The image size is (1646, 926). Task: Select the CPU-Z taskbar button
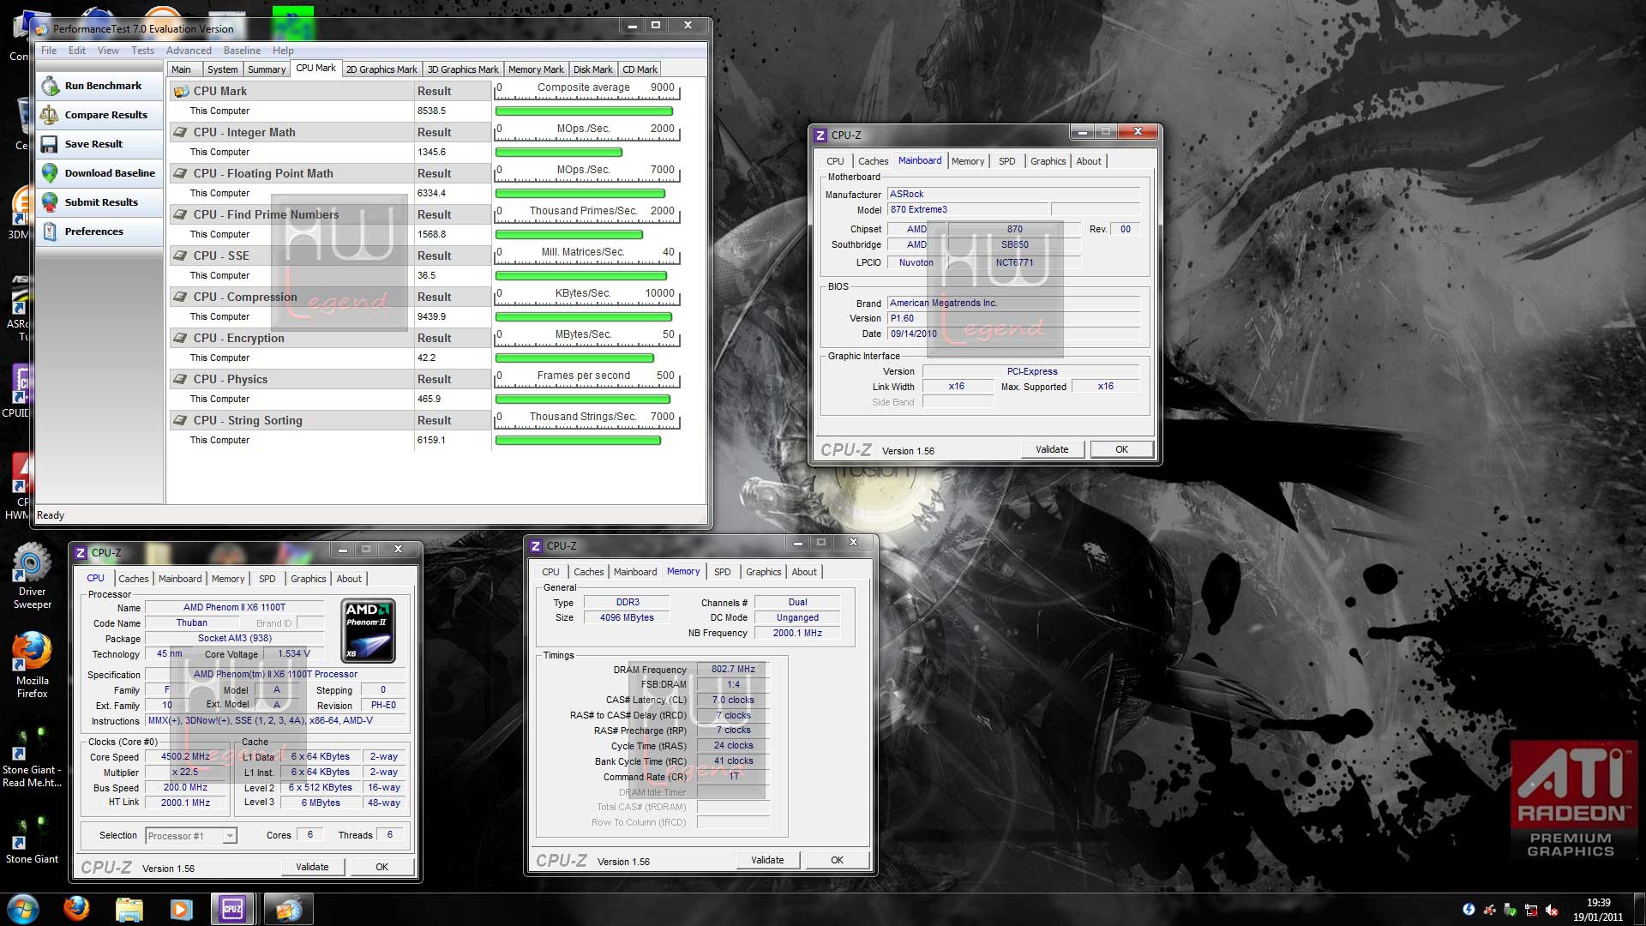(x=232, y=909)
